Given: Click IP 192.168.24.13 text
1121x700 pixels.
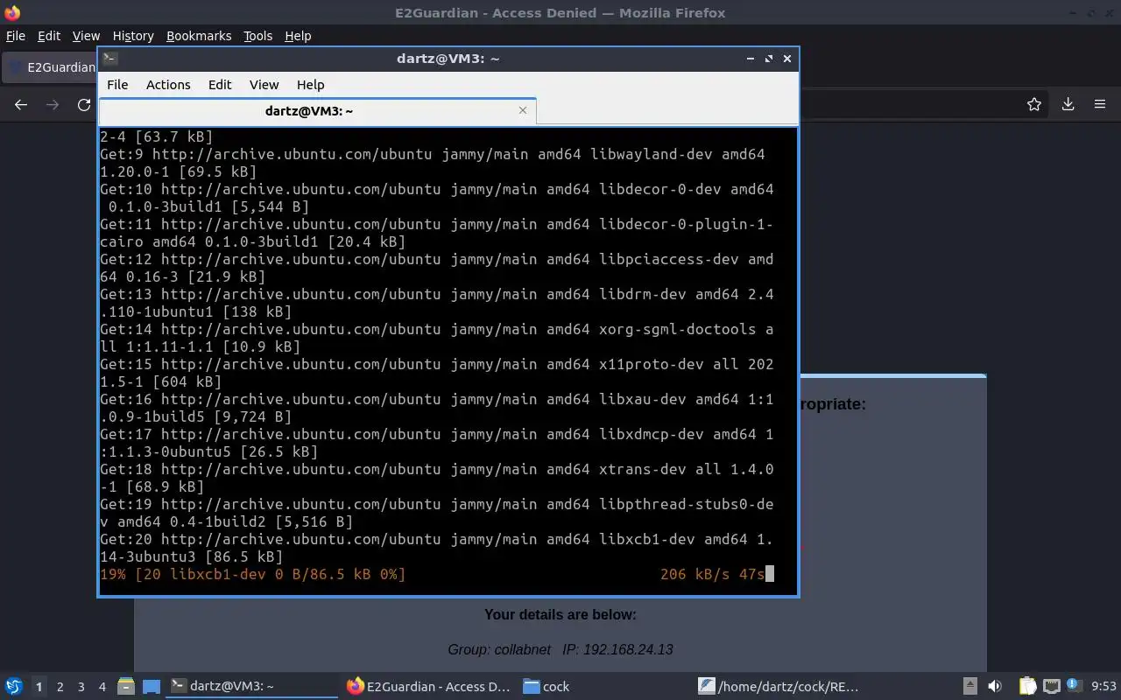Looking at the screenshot, I should [x=617, y=649].
